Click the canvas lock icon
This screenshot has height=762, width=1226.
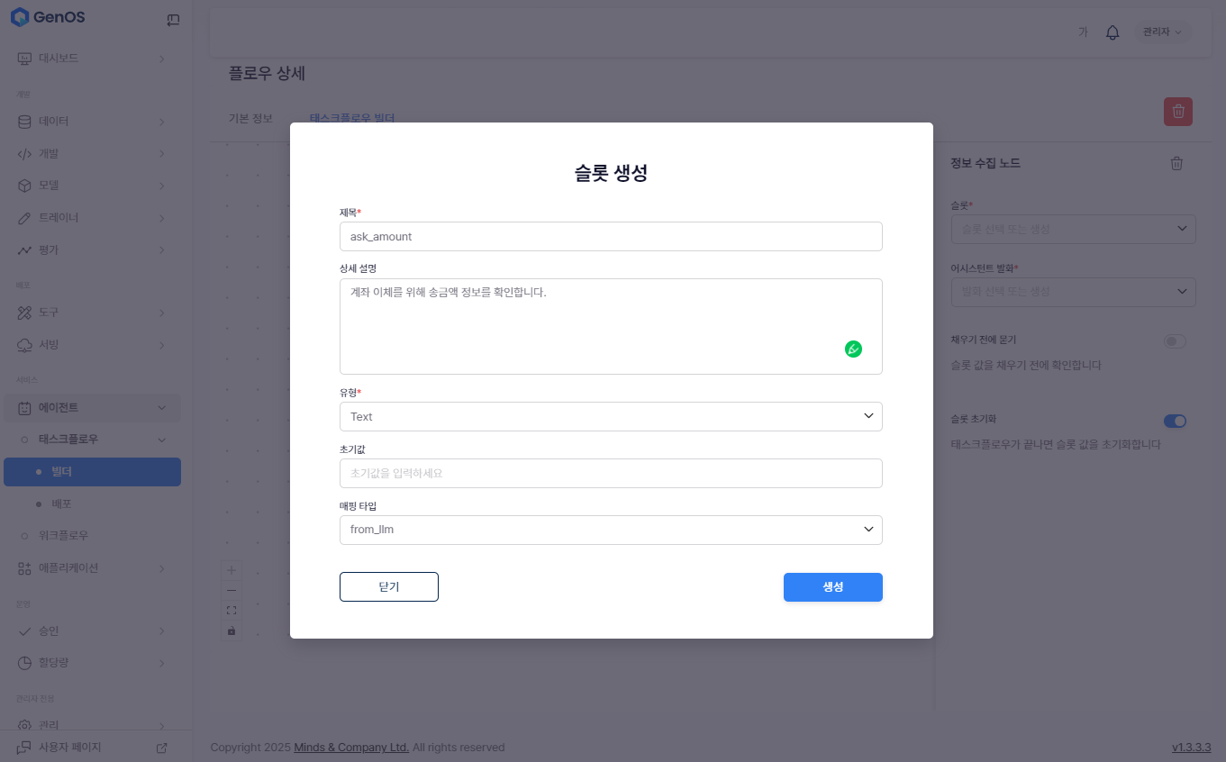point(232,630)
